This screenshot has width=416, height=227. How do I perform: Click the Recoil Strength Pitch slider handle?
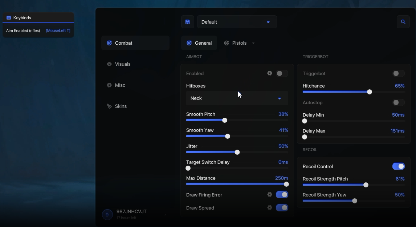click(x=366, y=185)
